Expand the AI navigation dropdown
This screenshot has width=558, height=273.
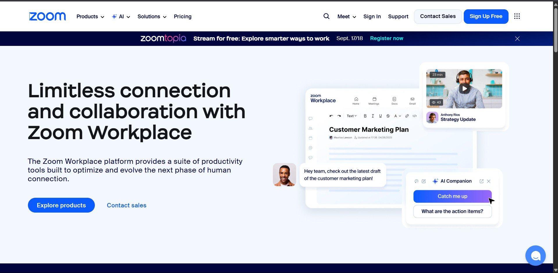click(121, 17)
